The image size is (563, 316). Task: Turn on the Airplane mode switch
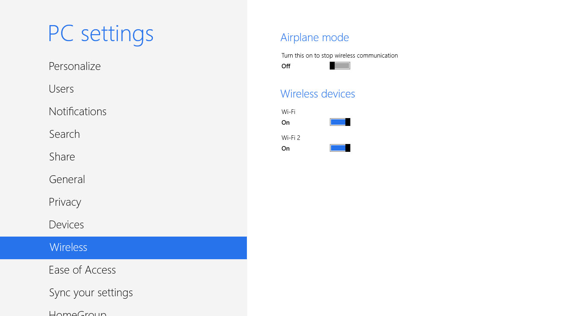point(340,66)
